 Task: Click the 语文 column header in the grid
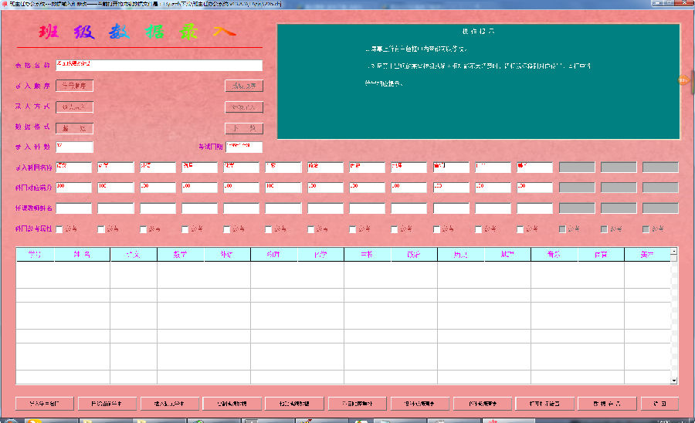pyautogui.click(x=134, y=255)
